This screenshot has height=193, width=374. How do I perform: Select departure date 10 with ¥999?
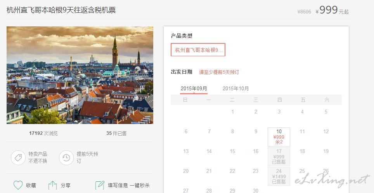tap(279, 137)
